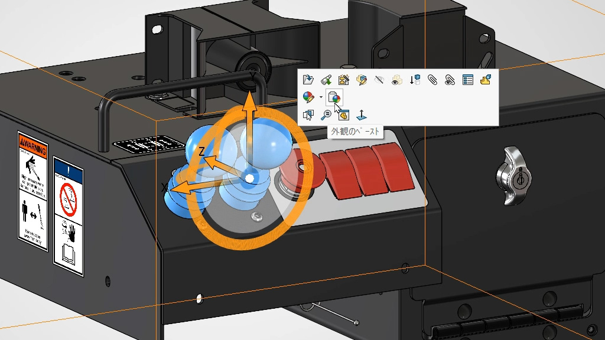This screenshot has height=340, width=605.
Task: Toggle the eye with cubes visibility icon
Action: (x=397, y=80)
